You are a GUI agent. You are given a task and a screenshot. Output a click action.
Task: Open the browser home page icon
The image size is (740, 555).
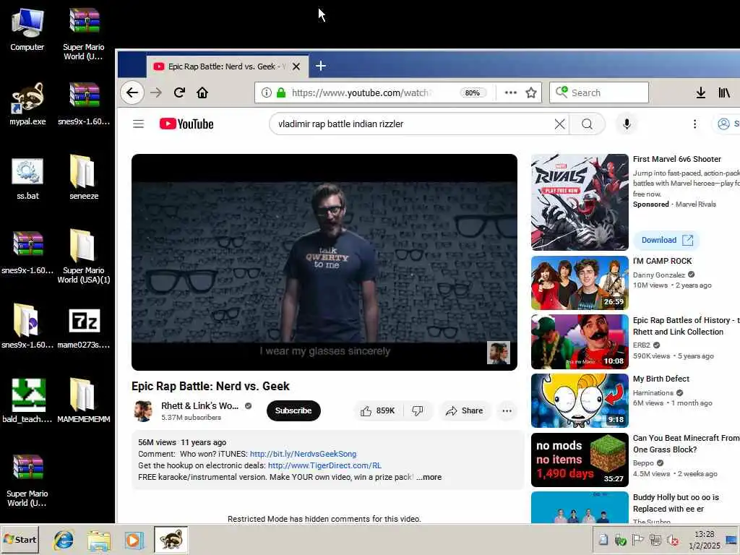(202, 92)
